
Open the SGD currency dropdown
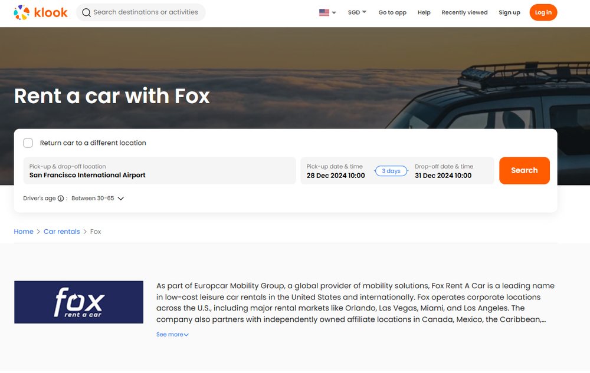(356, 12)
